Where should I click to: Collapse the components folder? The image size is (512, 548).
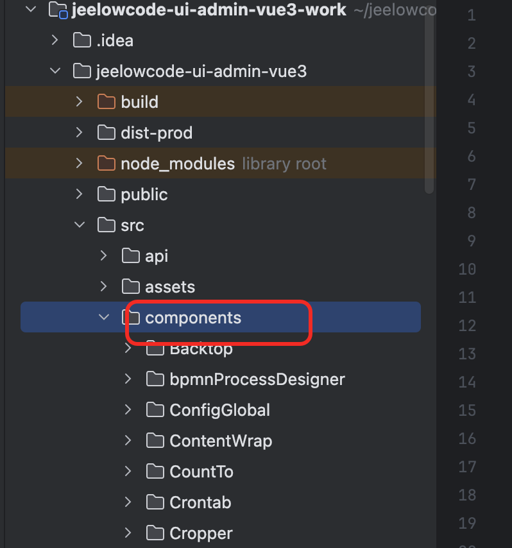point(103,318)
